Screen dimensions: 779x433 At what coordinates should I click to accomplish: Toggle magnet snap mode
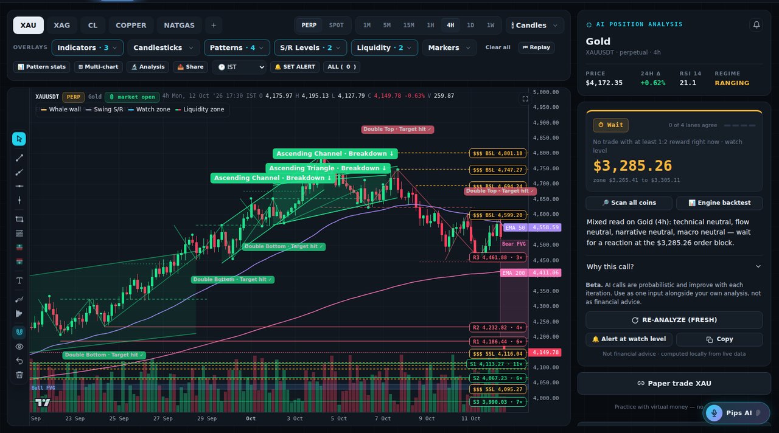point(19,332)
